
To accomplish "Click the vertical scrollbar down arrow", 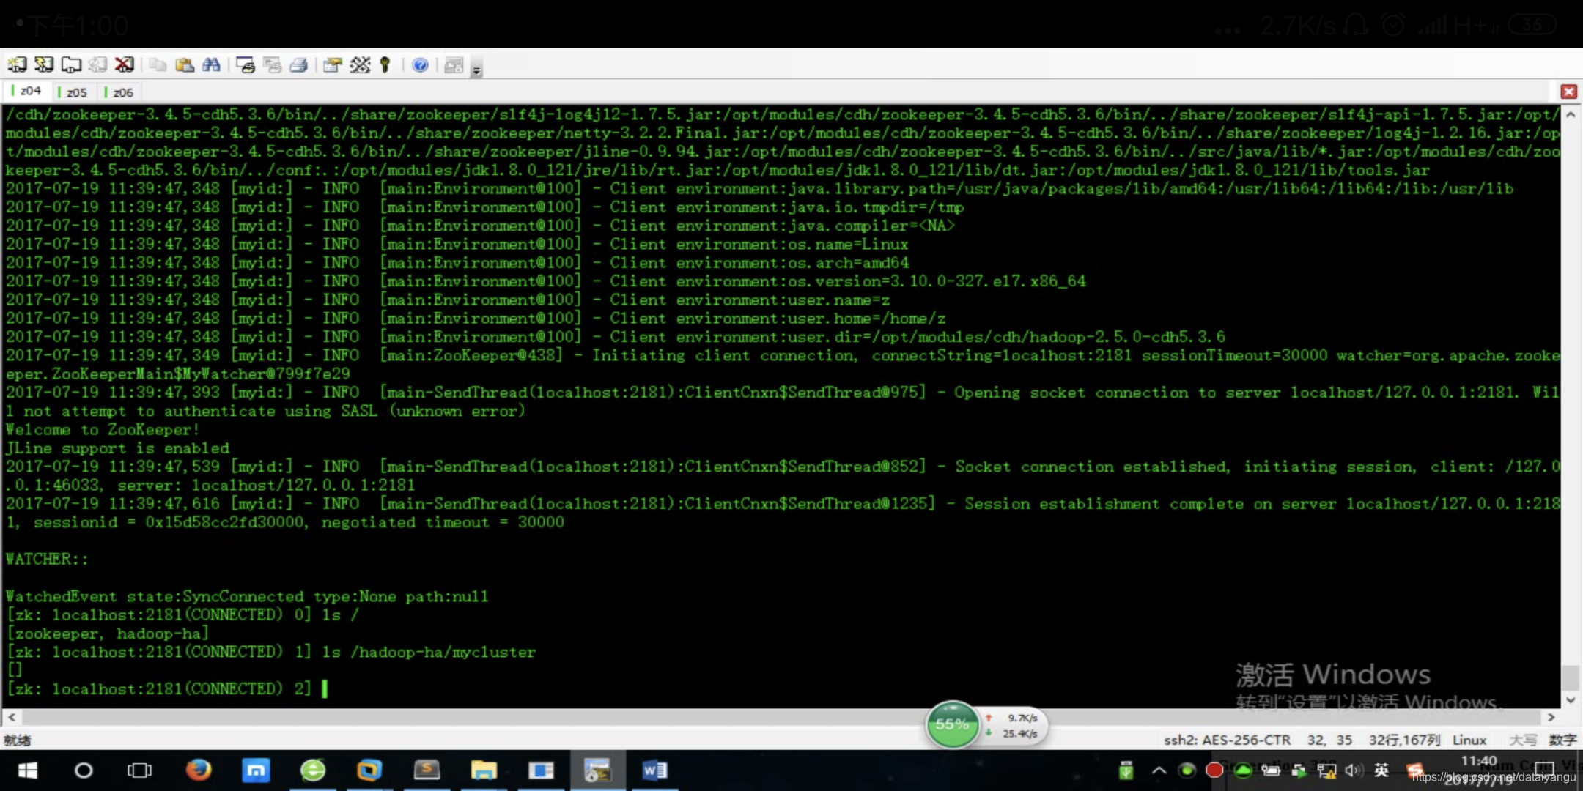I will pyautogui.click(x=1571, y=700).
